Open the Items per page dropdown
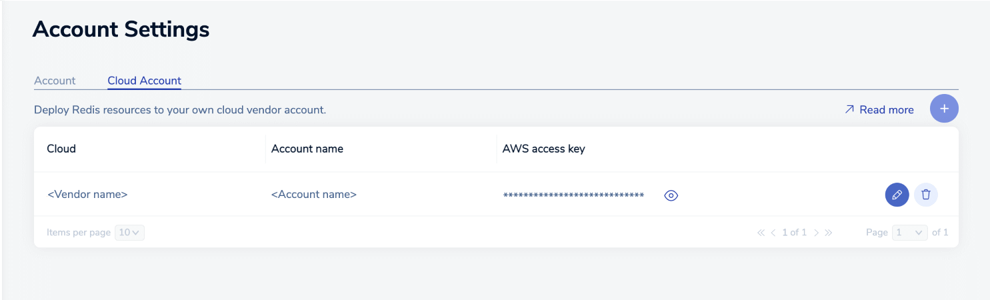The height and width of the screenshot is (300, 990). (x=129, y=233)
